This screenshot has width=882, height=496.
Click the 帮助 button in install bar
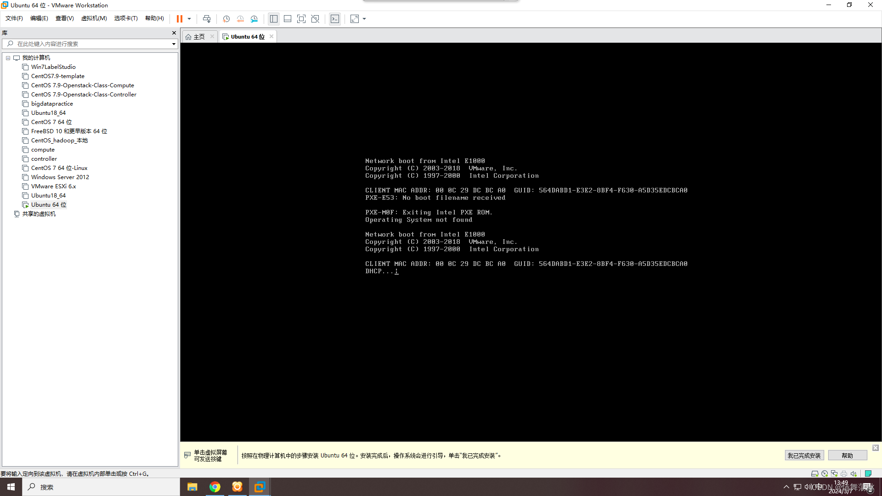pyautogui.click(x=848, y=456)
